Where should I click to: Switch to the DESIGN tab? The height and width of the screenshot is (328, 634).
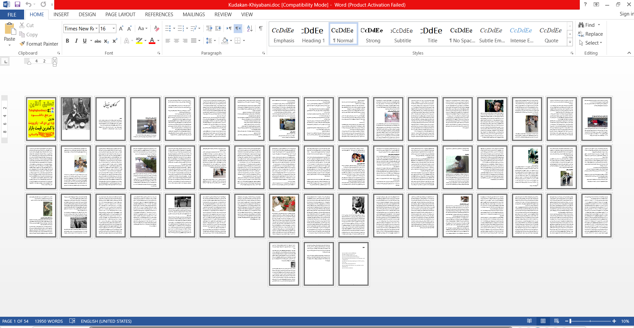coord(87,15)
